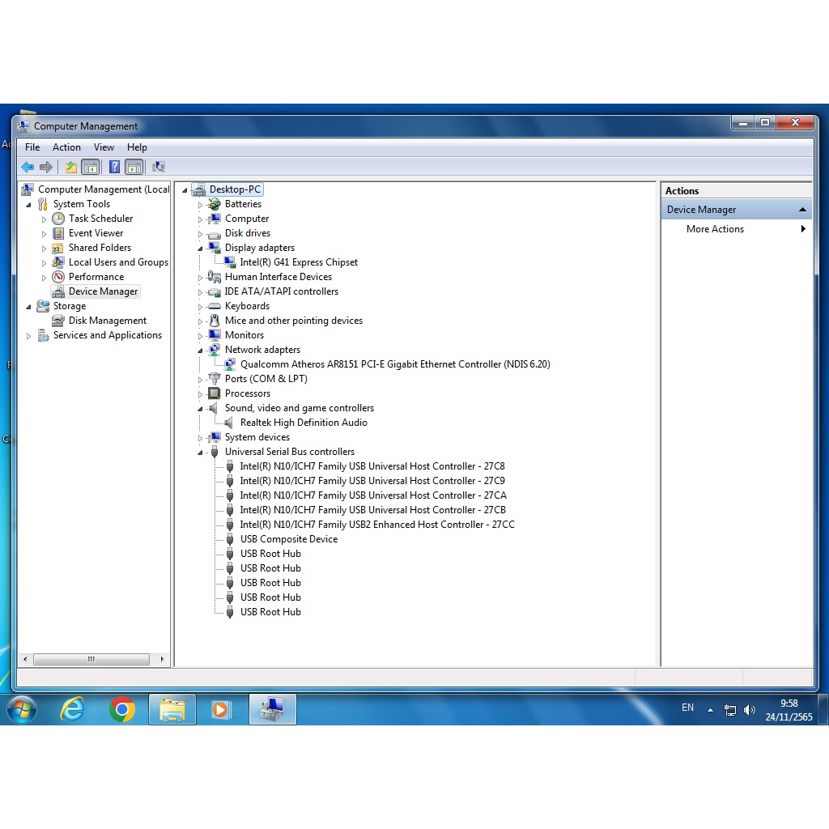Select Intel(R) G41 Express Chipset adapter
Viewport: 829px width, 829px height.
299,262
